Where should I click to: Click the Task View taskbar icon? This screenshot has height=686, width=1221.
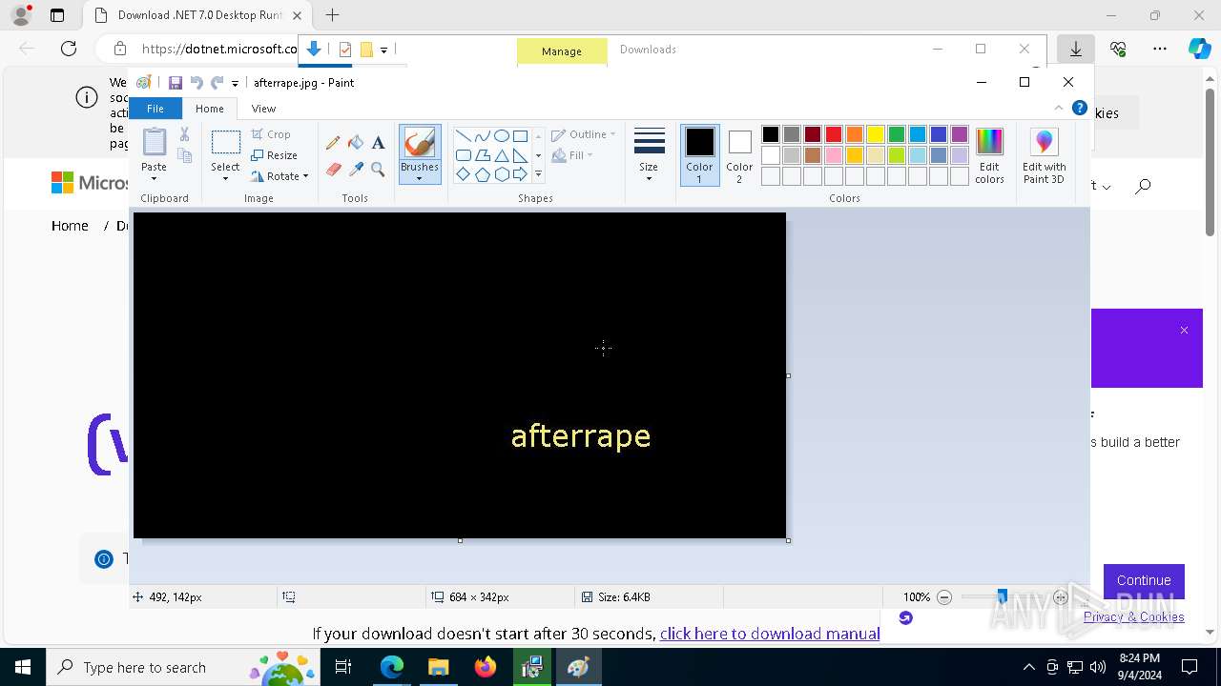tap(344, 667)
